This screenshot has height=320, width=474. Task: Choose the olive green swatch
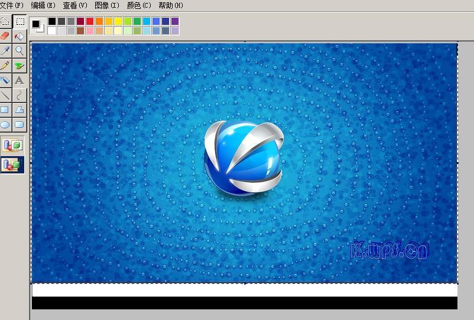click(137, 31)
